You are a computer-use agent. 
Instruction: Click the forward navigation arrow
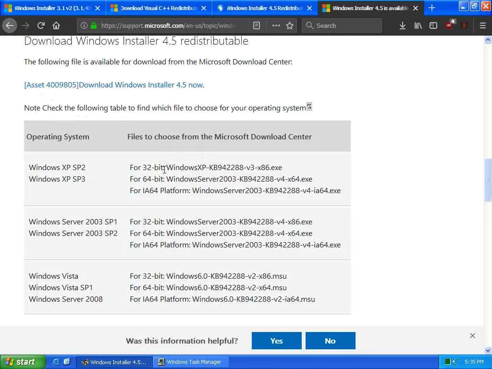(x=25, y=26)
